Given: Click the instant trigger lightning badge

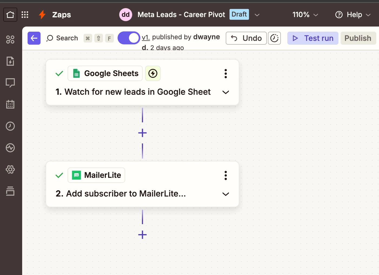Looking at the screenshot, I should pos(153,73).
